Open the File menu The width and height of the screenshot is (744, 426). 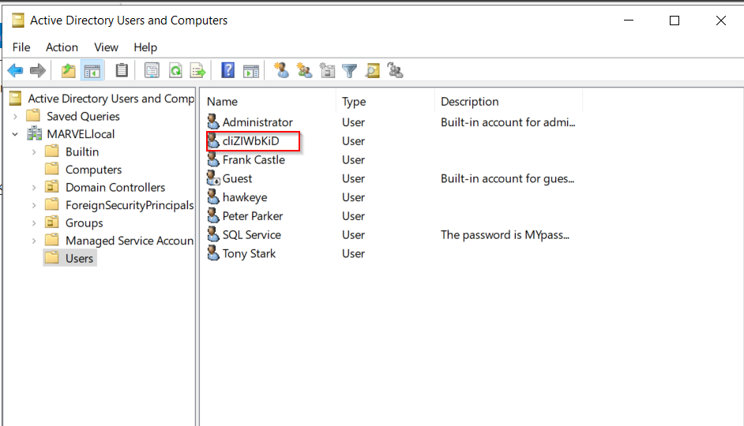click(x=21, y=47)
